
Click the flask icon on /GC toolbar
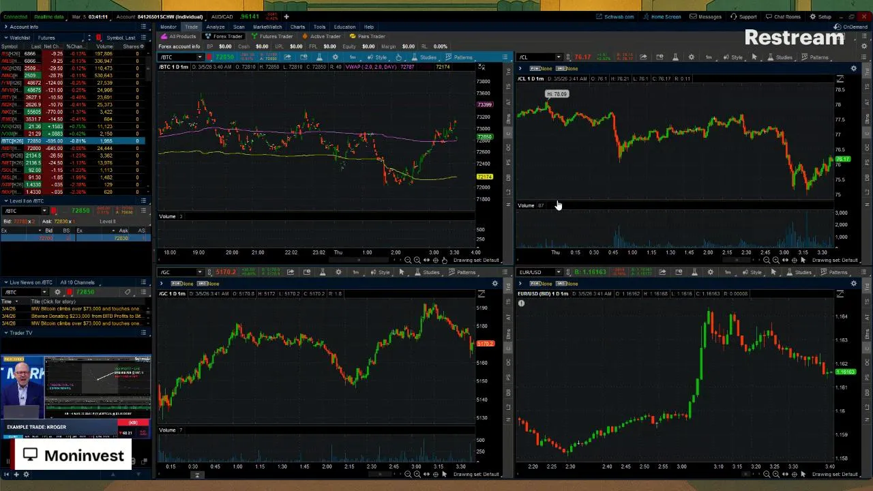[x=322, y=272]
